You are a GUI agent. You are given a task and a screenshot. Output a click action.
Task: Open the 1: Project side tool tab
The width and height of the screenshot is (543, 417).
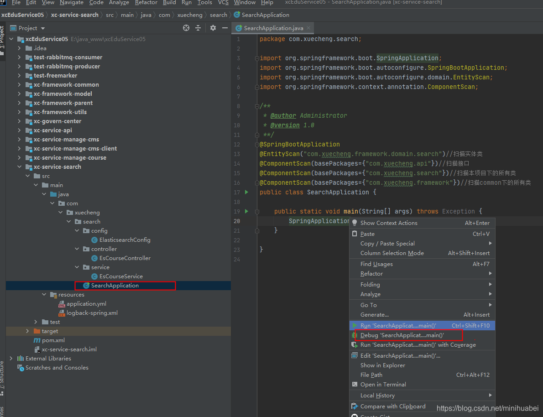(2, 41)
